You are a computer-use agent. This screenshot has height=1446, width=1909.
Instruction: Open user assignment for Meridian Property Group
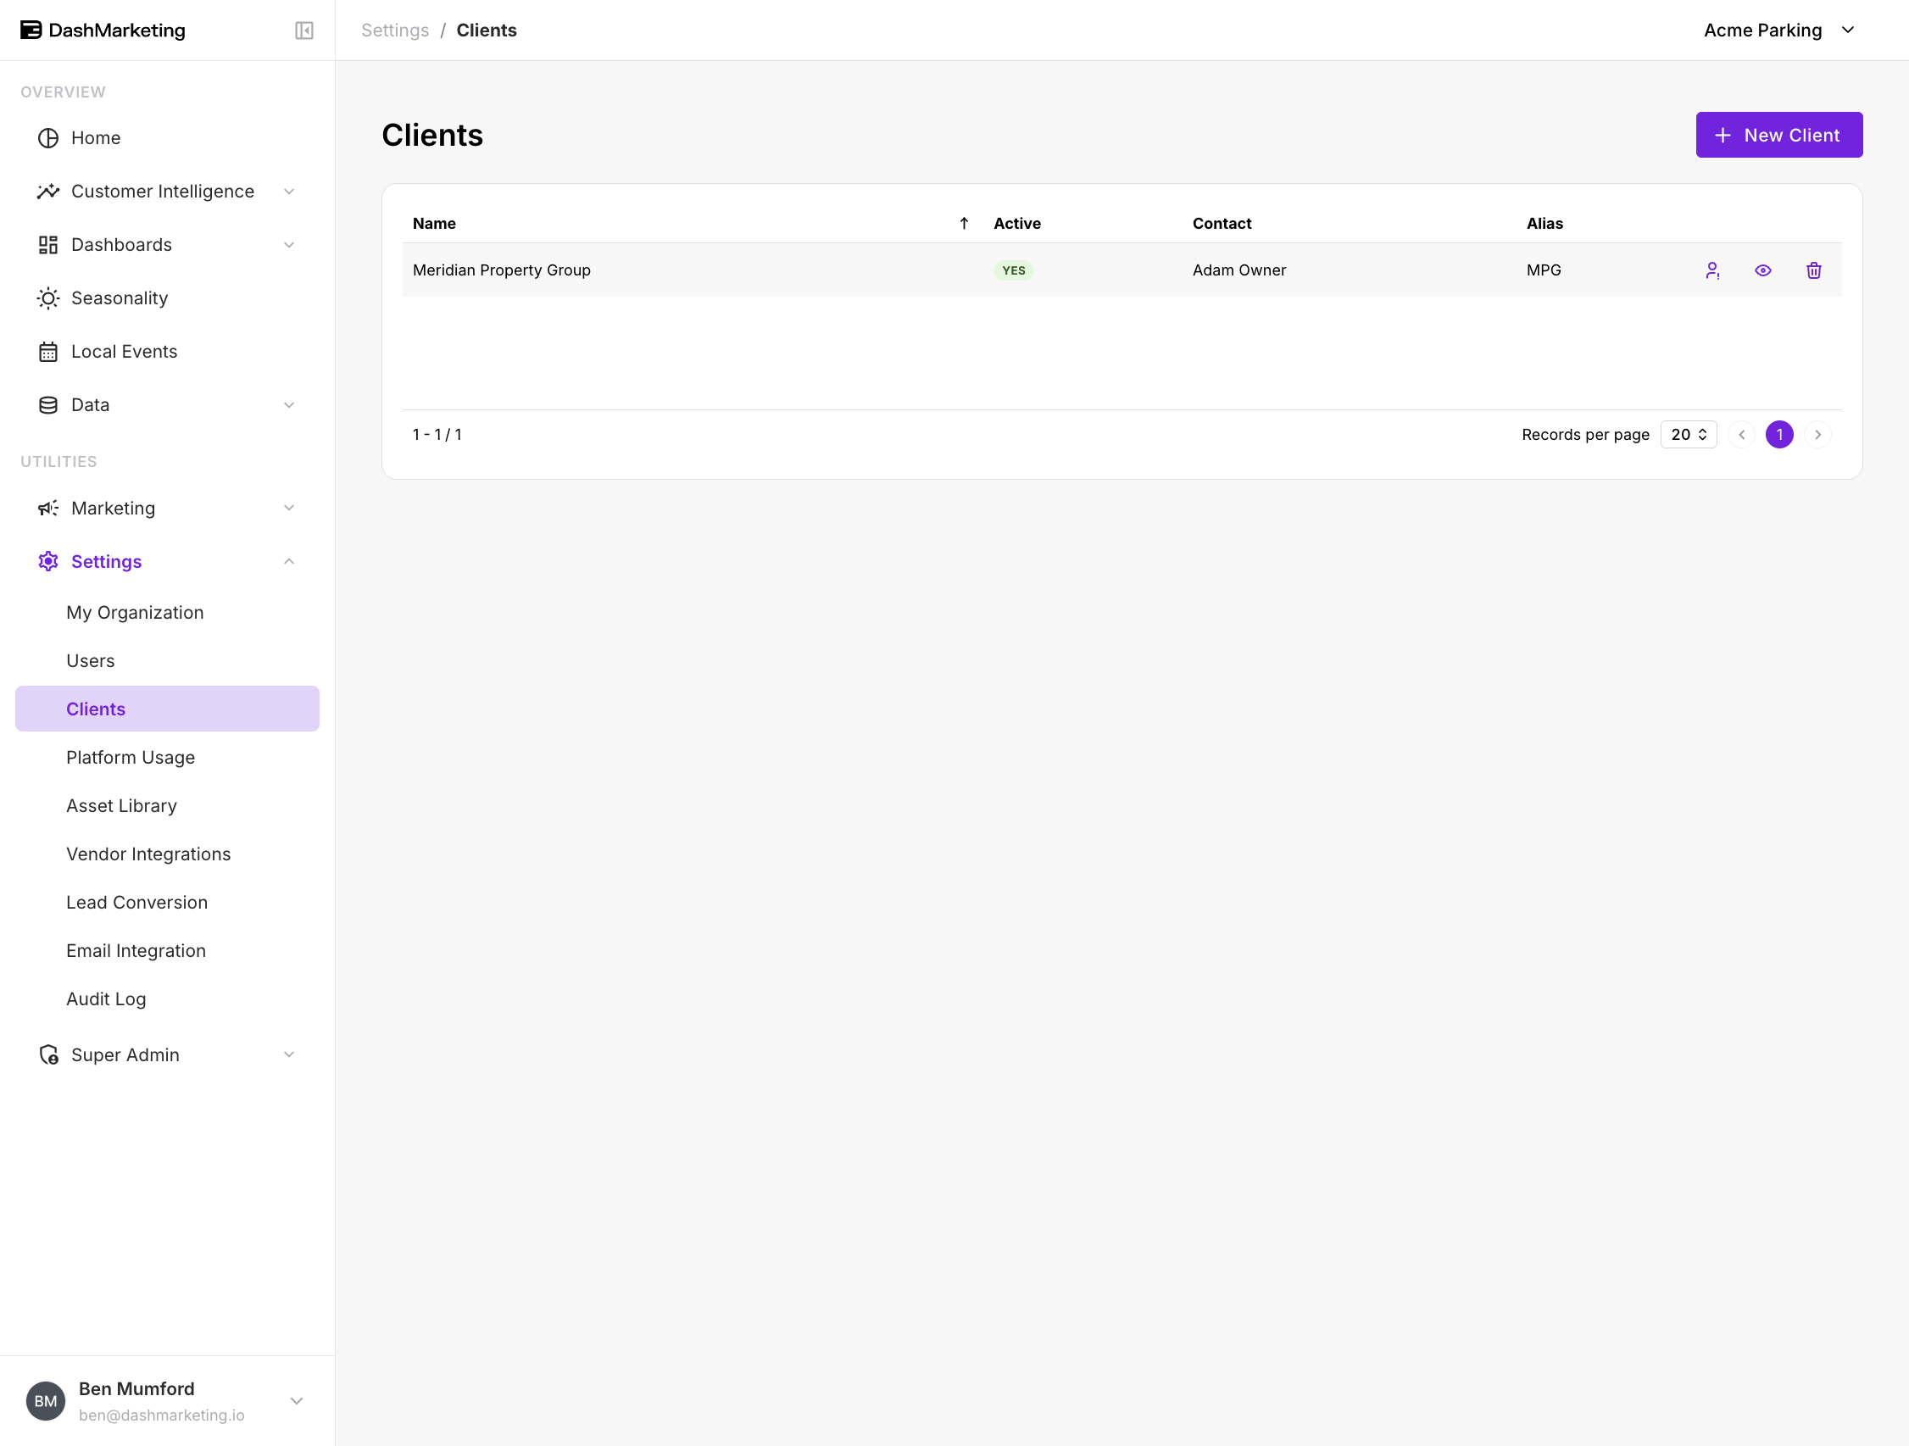tap(1713, 270)
